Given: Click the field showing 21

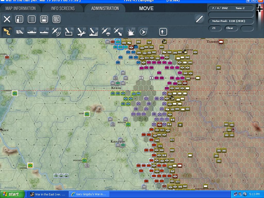Looking at the screenshot, I should 215,28.
